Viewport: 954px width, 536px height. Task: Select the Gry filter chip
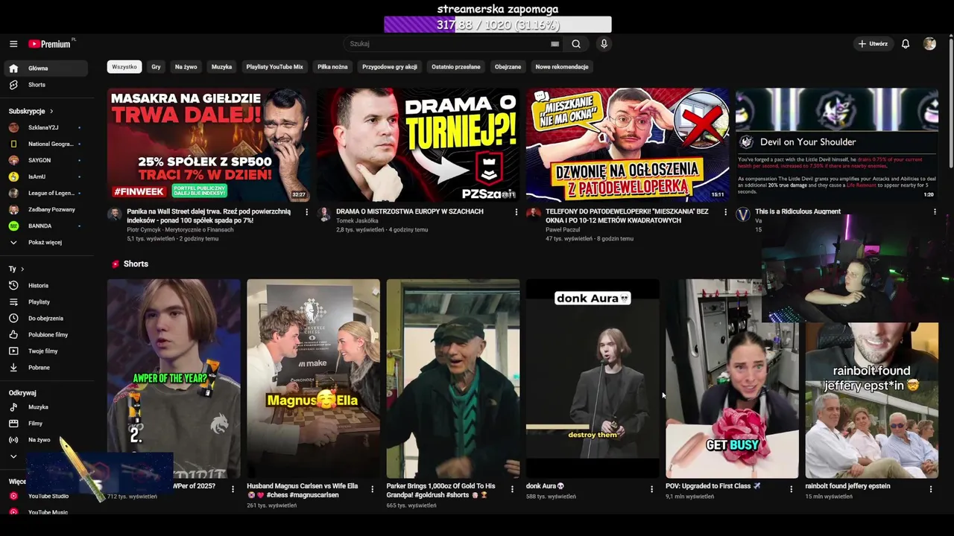156,67
